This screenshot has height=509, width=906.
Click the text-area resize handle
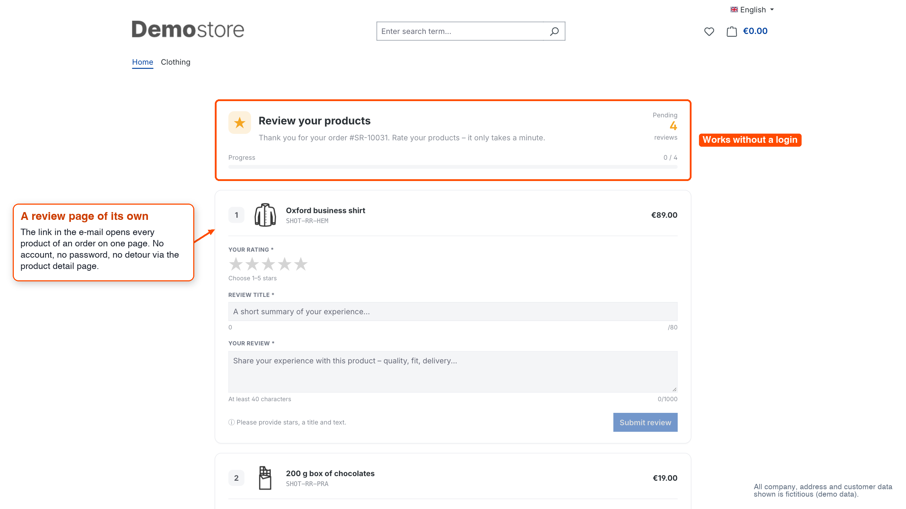(x=674, y=389)
